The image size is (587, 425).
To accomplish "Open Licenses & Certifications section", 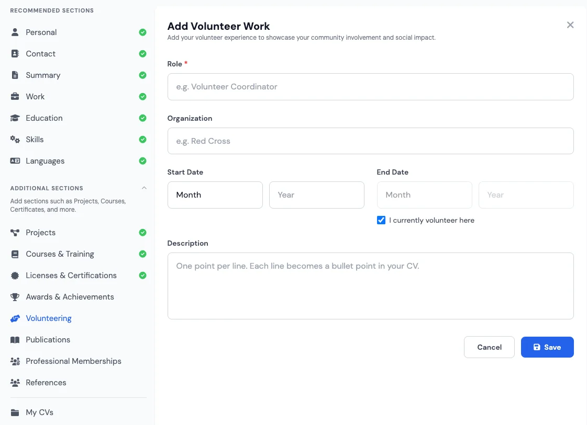I will point(78,275).
